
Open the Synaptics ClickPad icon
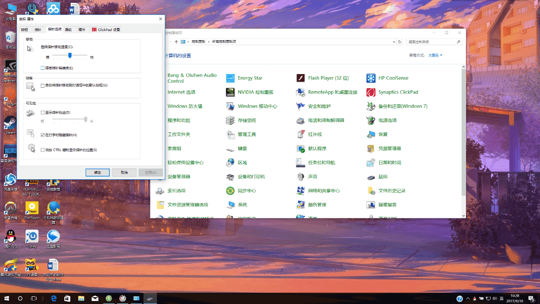pos(371,92)
